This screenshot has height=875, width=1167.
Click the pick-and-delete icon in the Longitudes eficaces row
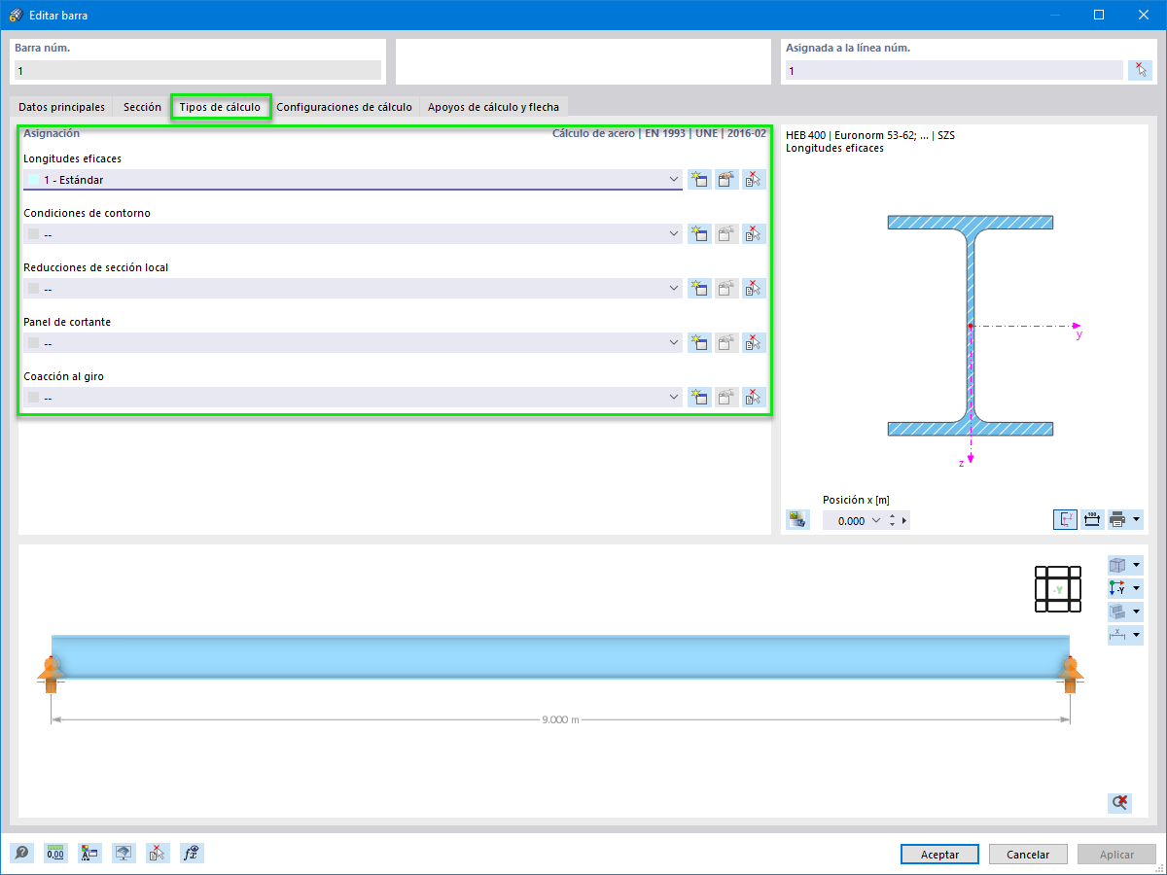[754, 179]
